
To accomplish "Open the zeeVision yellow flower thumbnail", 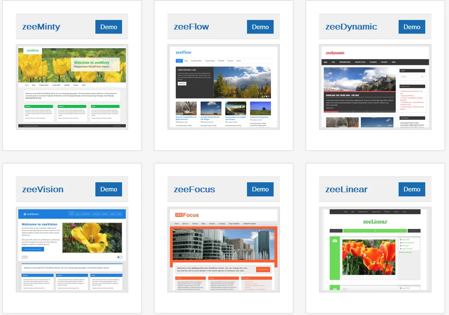I will point(72,250).
